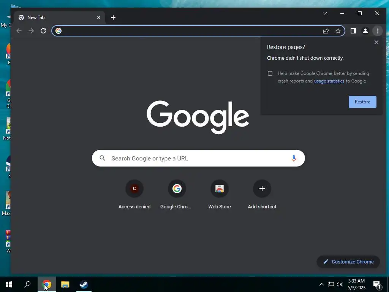Bookmark this tab with the star icon
389x292 pixels.
point(338,31)
